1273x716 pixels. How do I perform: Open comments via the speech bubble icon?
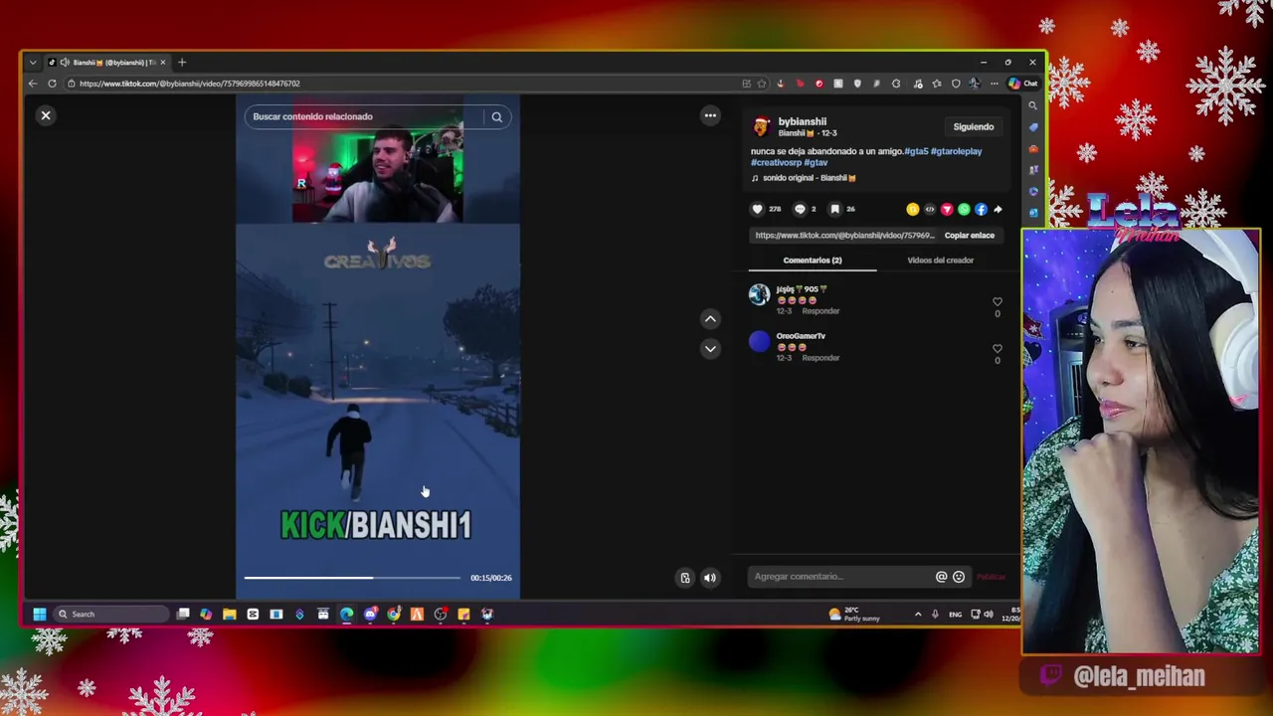pos(800,209)
